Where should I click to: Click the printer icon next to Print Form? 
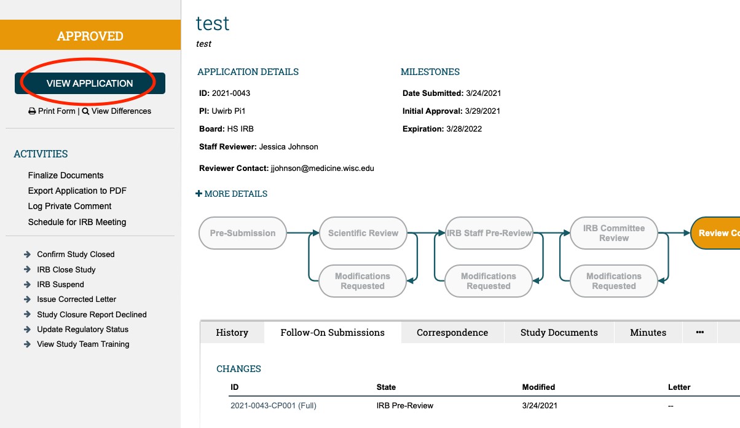click(31, 111)
